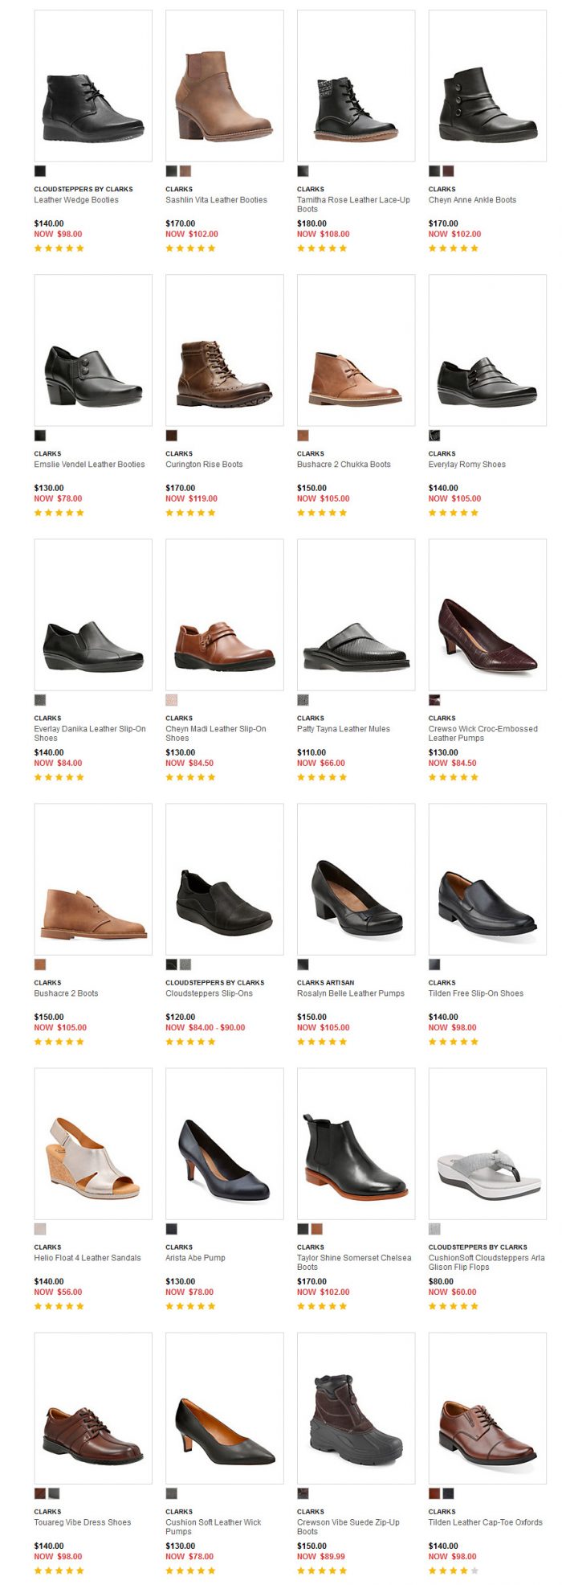Visit Crewso Wick Croc-Embossed Leather Pumps page
Viewport: 562px width, 1585px height.
coord(483,733)
